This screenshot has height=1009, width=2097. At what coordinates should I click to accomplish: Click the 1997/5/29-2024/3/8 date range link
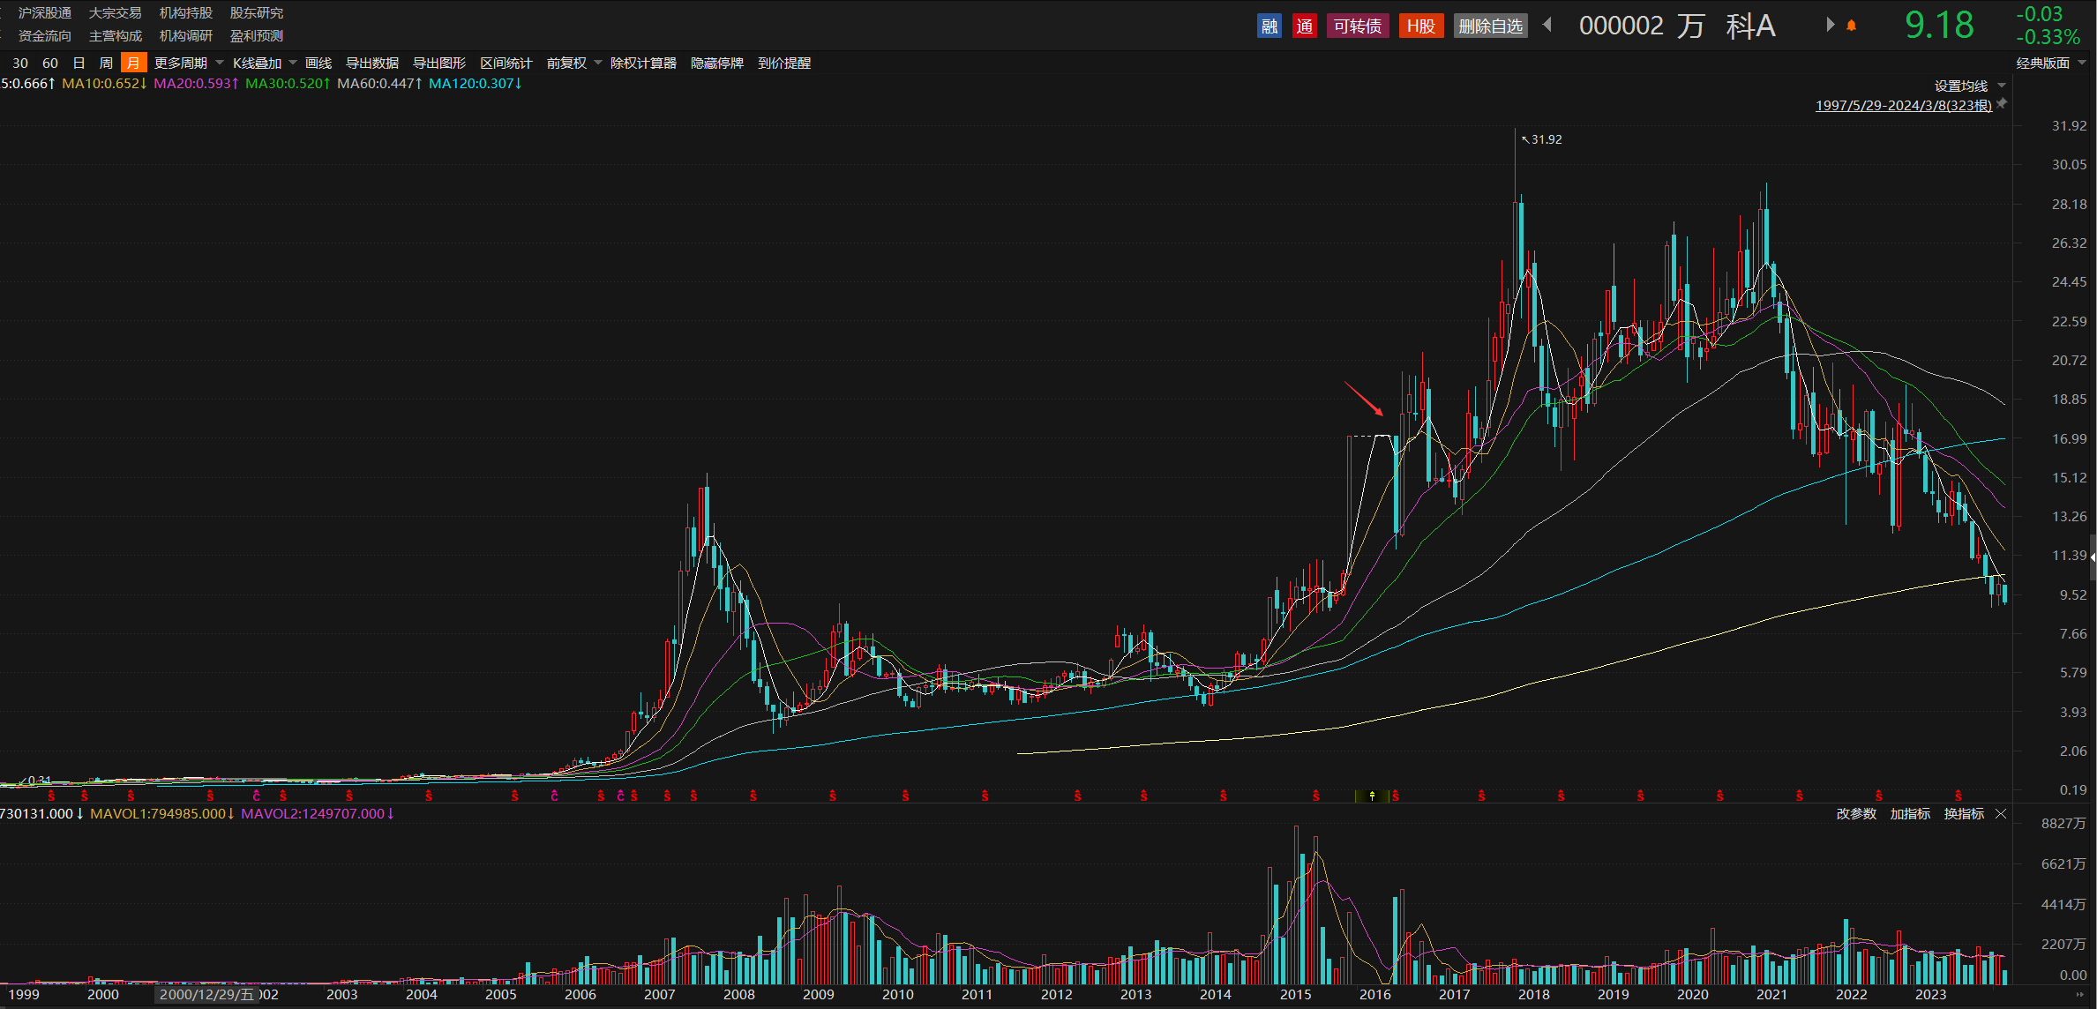pos(1903,105)
